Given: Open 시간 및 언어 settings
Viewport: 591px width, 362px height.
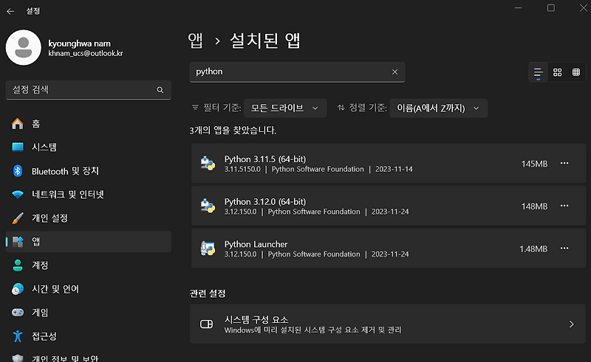Looking at the screenshot, I should pos(89,289).
